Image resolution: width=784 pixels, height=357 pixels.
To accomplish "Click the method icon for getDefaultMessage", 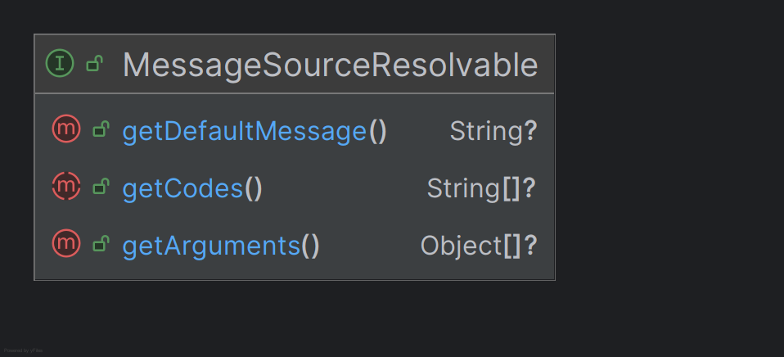I will [x=65, y=130].
